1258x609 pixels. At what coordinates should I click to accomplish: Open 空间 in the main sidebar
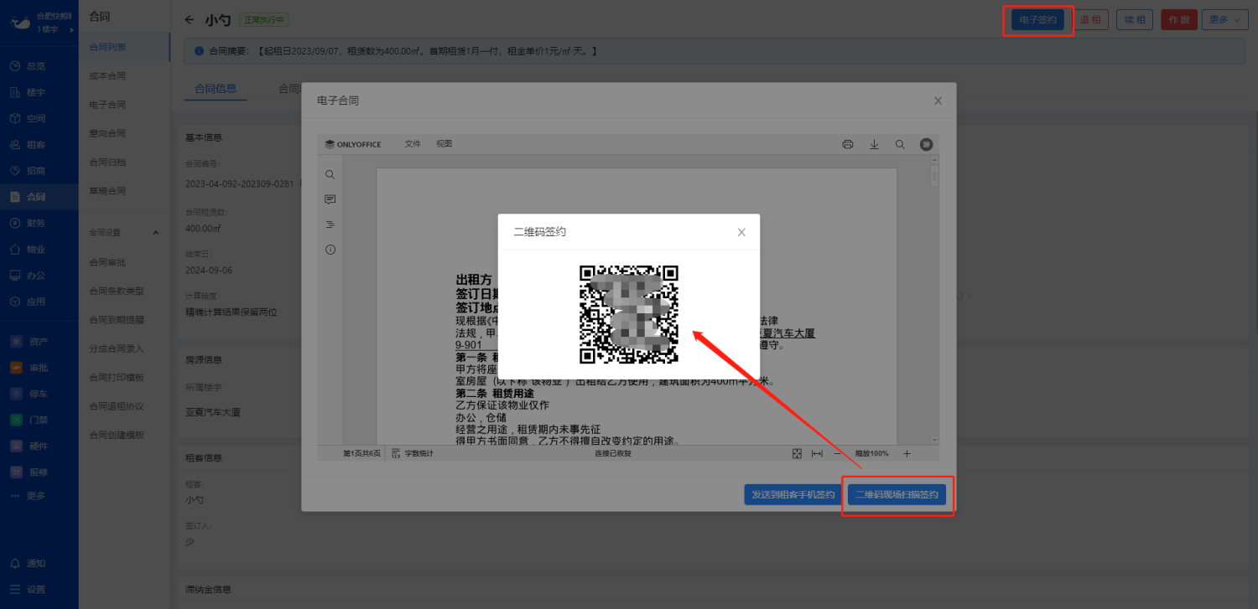39,118
